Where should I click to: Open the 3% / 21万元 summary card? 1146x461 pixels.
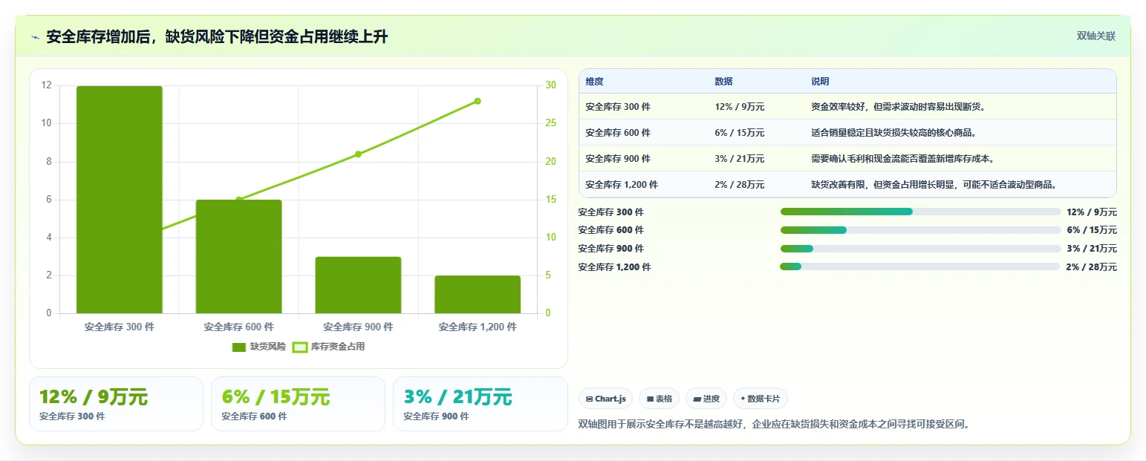[x=480, y=404]
